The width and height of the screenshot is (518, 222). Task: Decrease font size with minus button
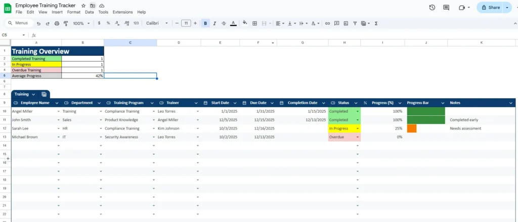click(177, 23)
